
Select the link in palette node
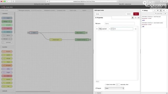7,36
